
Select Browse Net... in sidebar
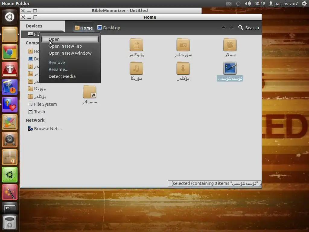tap(45, 129)
